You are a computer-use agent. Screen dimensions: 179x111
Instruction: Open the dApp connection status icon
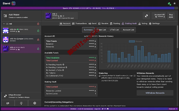(169, 4)
